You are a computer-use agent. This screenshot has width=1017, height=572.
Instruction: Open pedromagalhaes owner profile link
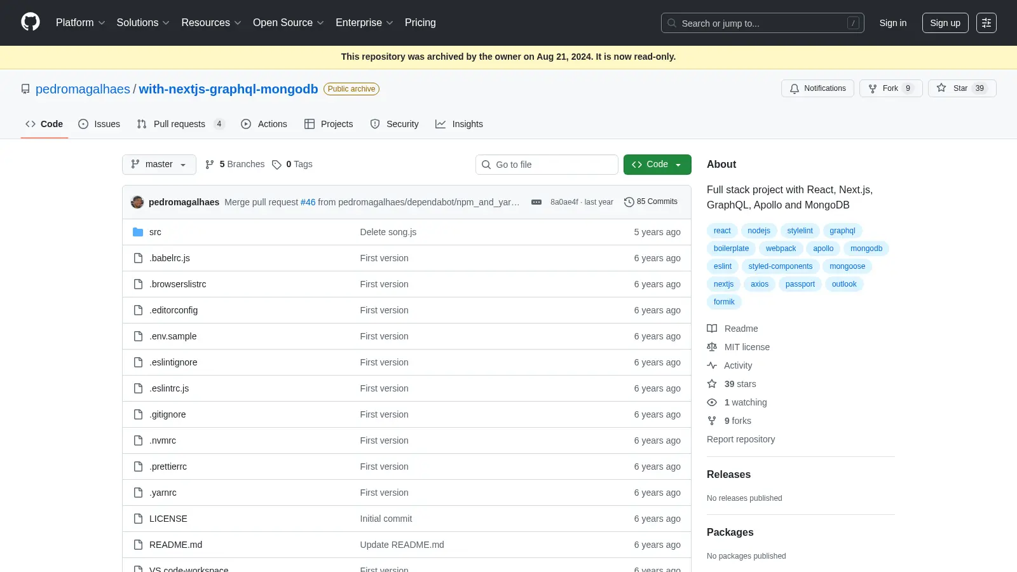click(x=83, y=89)
